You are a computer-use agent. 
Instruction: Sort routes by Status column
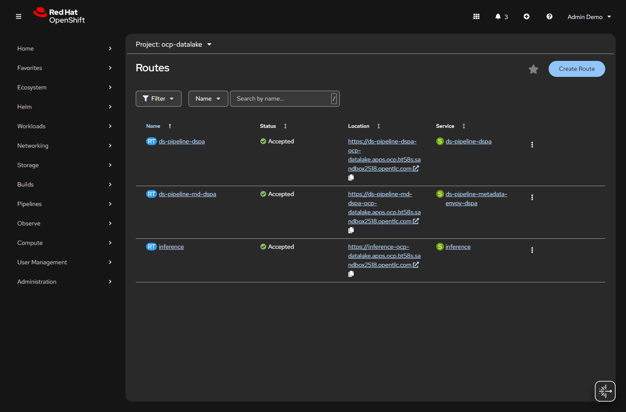point(273,126)
